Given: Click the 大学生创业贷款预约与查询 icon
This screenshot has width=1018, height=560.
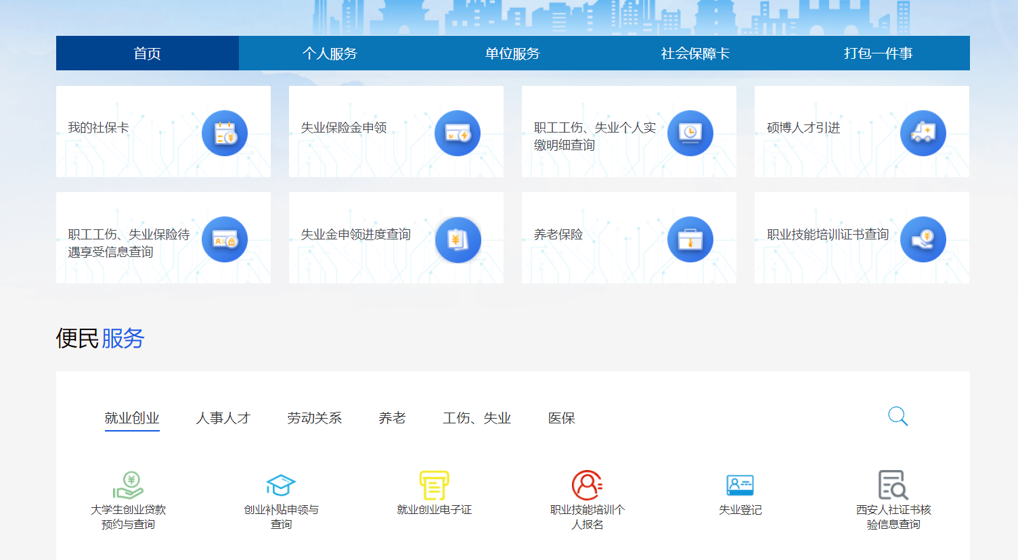Looking at the screenshot, I should pyautogui.click(x=128, y=485).
